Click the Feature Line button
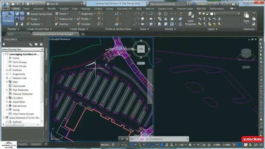 click(65, 19)
